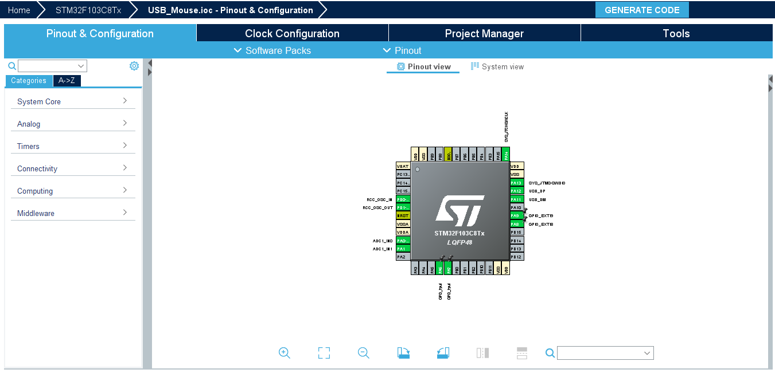Viewport: 775px width, 373px height.
Task: Select the PD1 RCC_OSC_OUT pin
Action: [x=403, y=207]
